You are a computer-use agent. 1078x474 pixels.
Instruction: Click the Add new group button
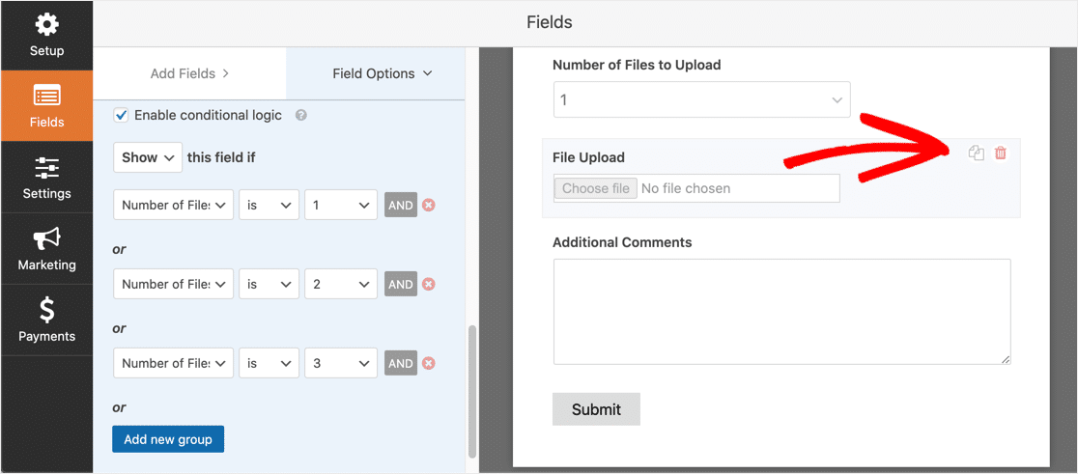point(168,439)
